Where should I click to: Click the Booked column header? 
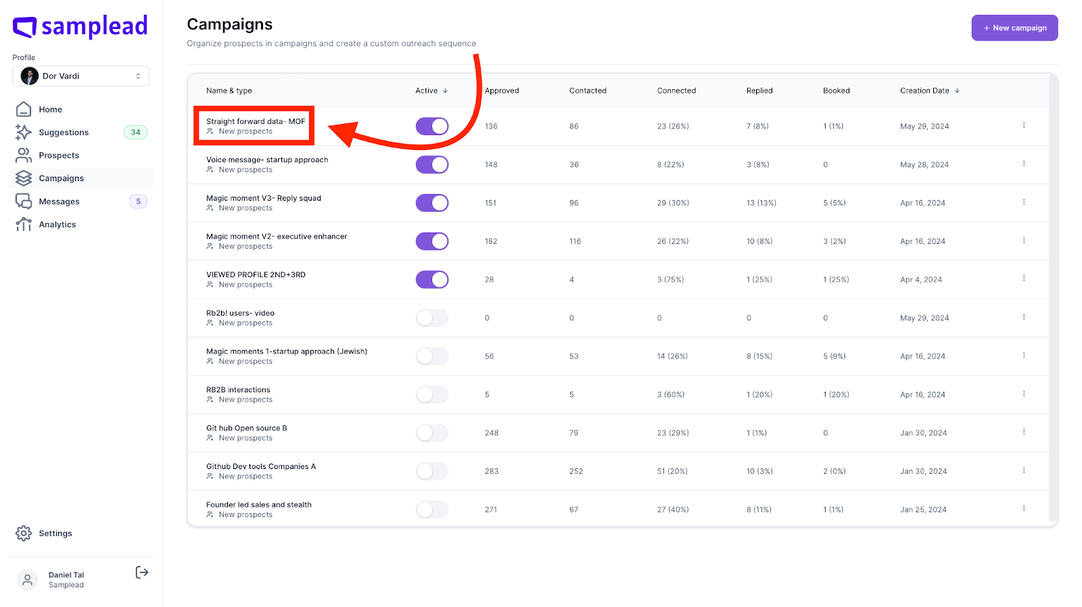click(837, 91)
